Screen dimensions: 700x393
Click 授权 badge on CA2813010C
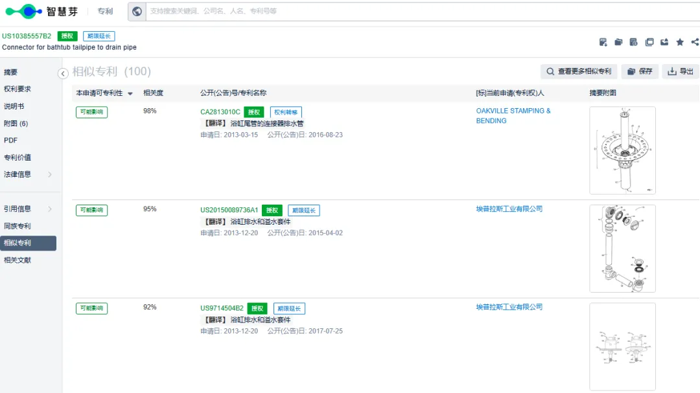(253, 113)
